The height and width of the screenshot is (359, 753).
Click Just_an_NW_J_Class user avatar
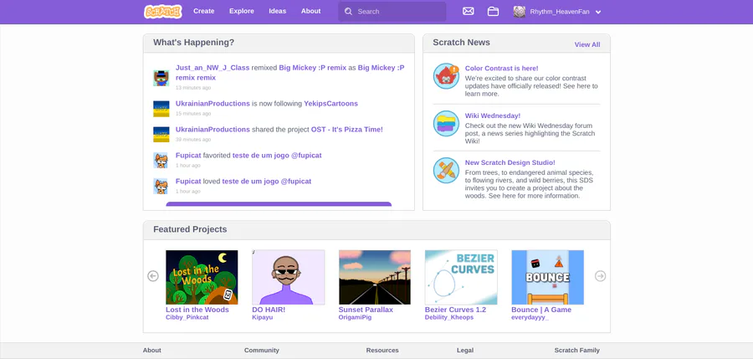[x=161, y=78]
